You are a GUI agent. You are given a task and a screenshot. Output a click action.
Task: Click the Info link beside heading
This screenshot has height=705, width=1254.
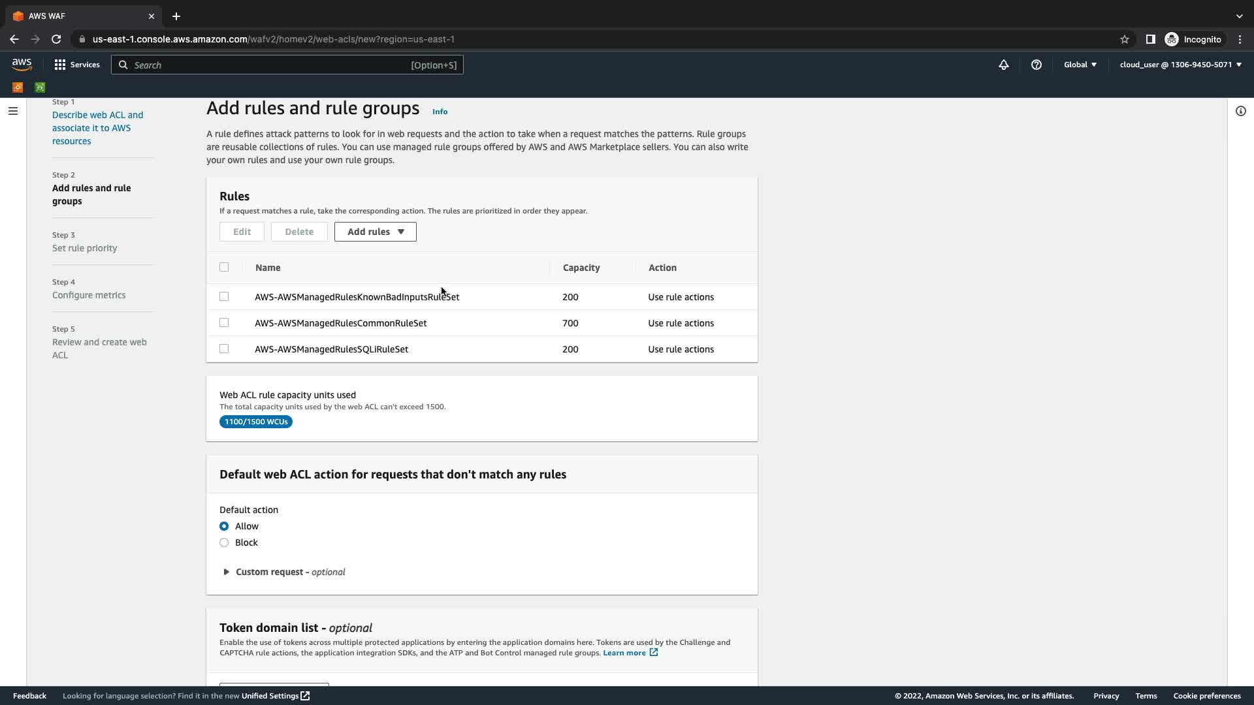440,112
